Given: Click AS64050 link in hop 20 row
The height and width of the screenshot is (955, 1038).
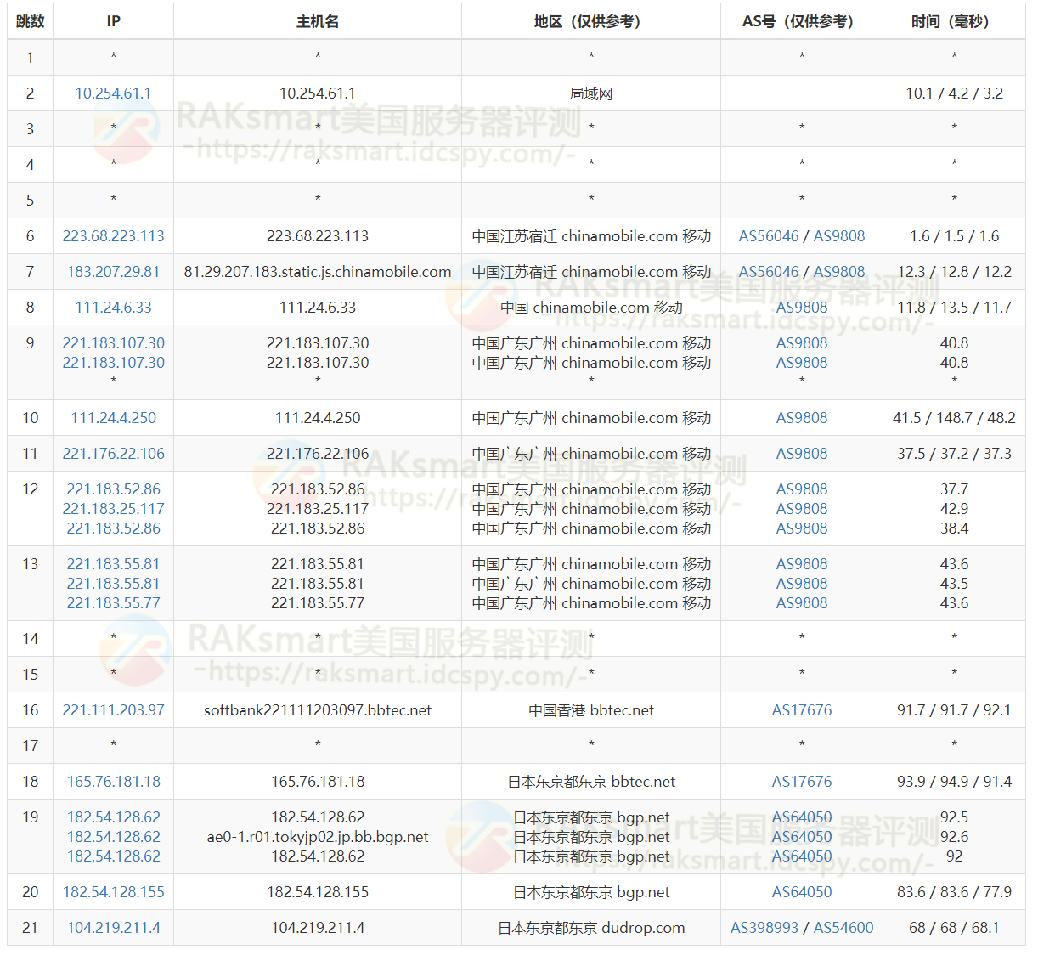Looking at the screenshot, I should click(x=802, y=892).
